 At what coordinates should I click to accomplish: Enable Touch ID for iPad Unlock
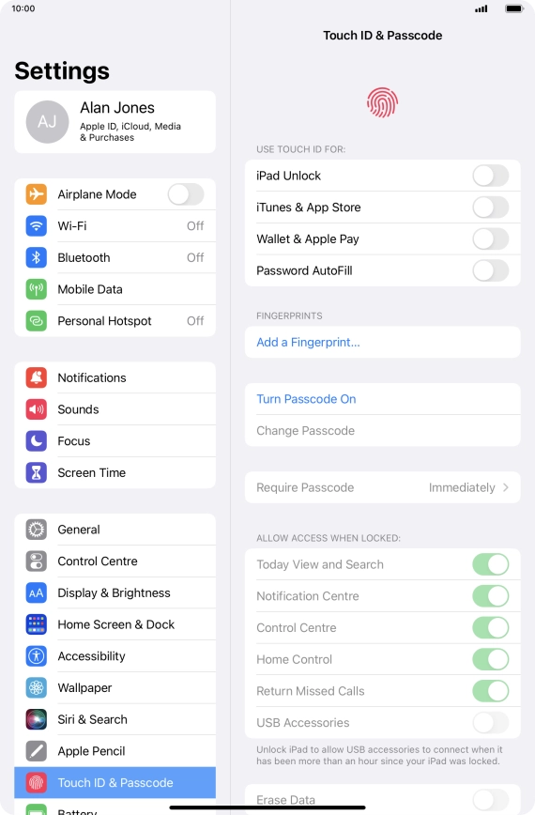click(490, 176)
